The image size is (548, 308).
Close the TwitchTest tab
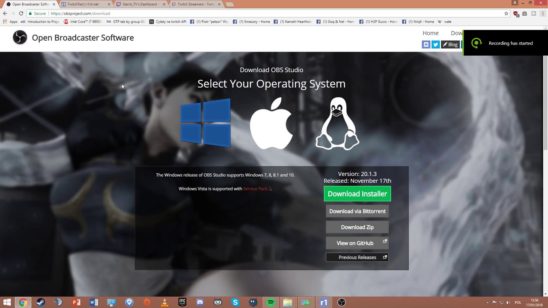pyautogui.click(x=109, y=4)
